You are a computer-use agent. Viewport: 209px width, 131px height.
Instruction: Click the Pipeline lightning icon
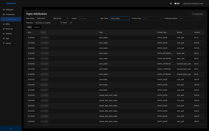click(x=4, y=43)
